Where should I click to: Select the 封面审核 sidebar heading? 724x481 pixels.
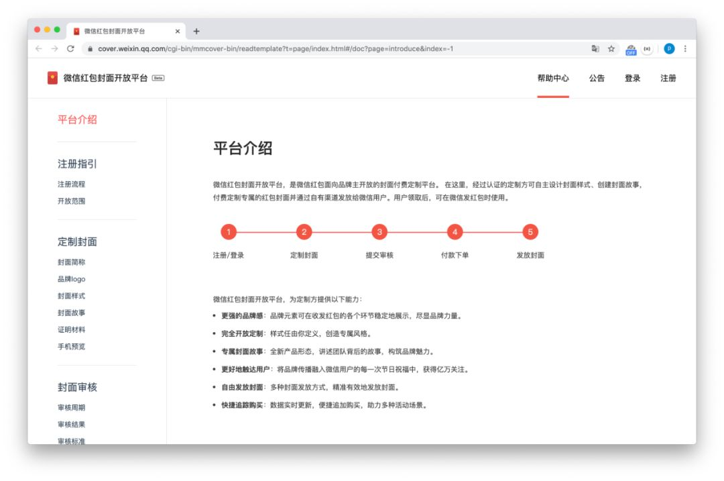point(77,387)
